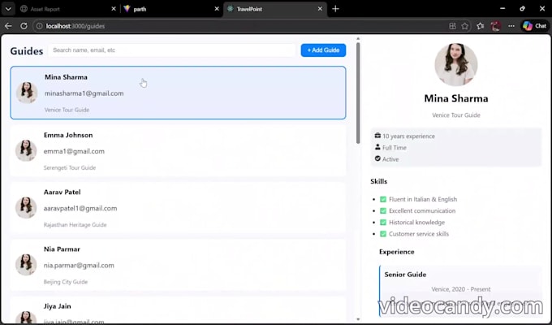Close the Asset Report tab
The height and width of the screenshot is (325, 552).
(x=114, y=9)
